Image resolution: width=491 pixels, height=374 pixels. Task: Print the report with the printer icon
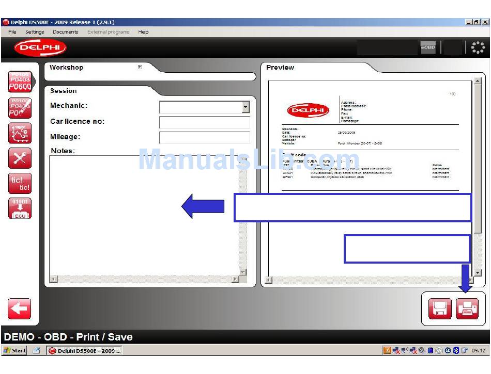(467, 308)
